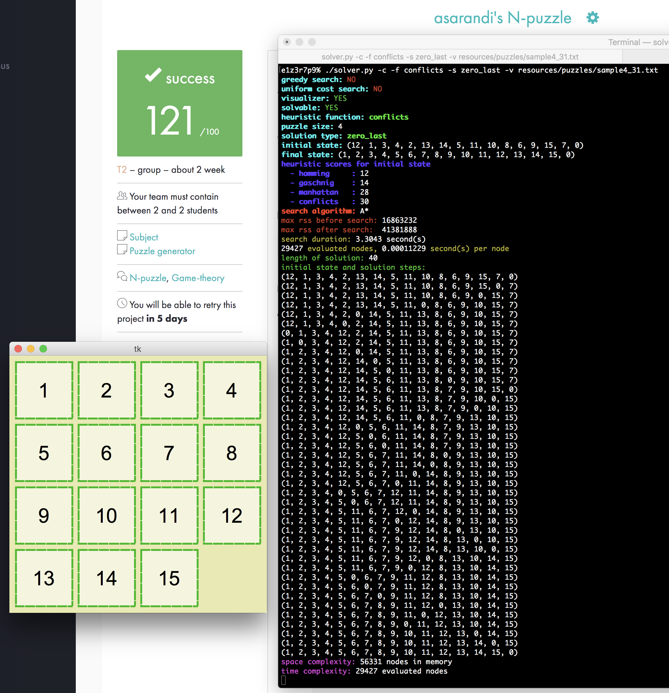Viewport: 669px width, 693px height.
Task: Click the Terminal window close dot
Action: (287, 42)
